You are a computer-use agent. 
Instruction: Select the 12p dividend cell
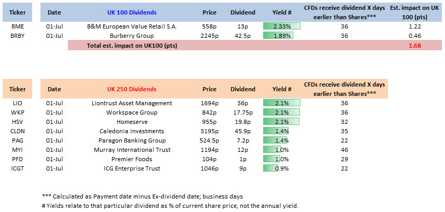point(242,150)
